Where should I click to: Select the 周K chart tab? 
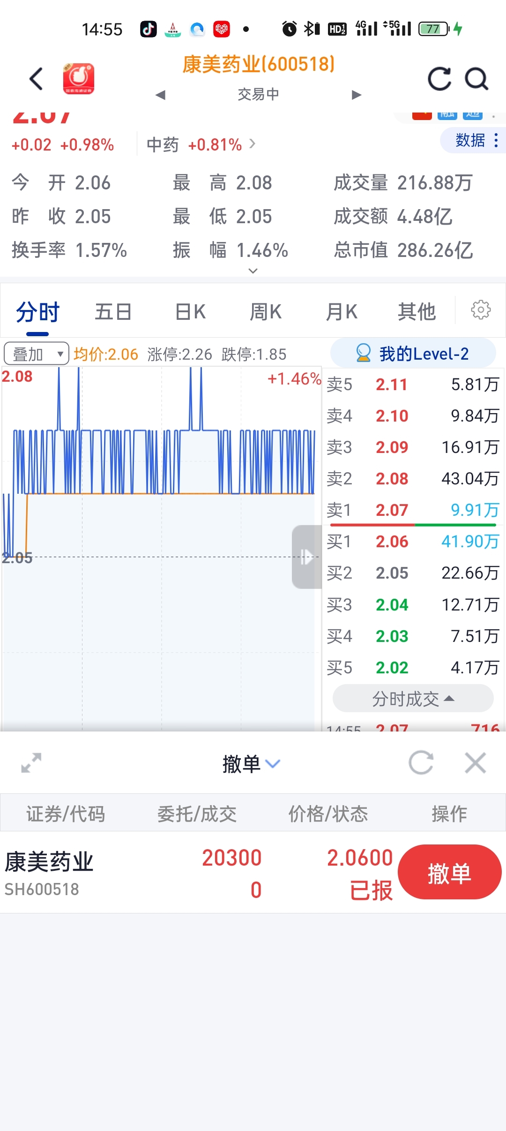click(x=266, y=312)
